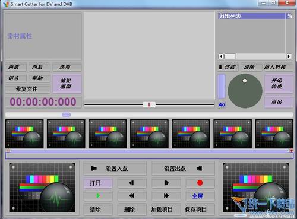The height and width of the screenshot is (219, 297).
Task: Start conversion with the 开始转换 button
Action: coord(279,84)
